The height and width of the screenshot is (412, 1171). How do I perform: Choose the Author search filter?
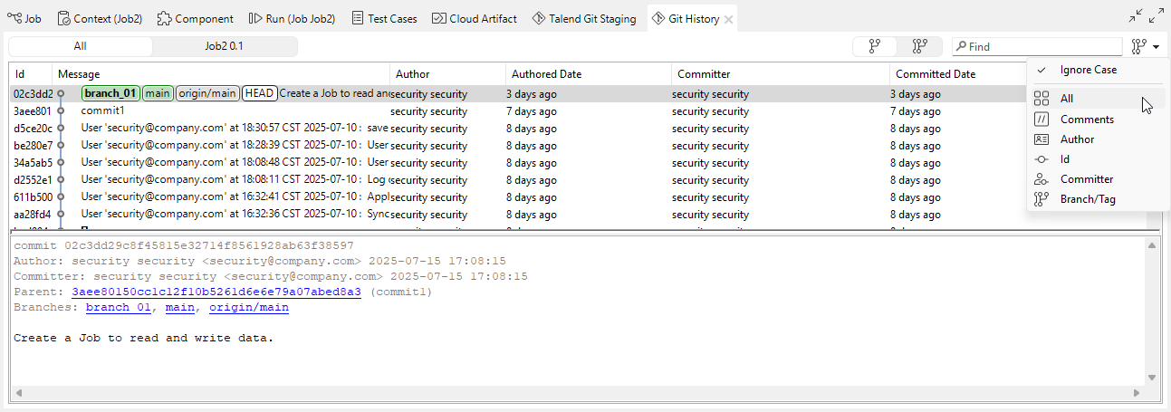point(1077,139)
